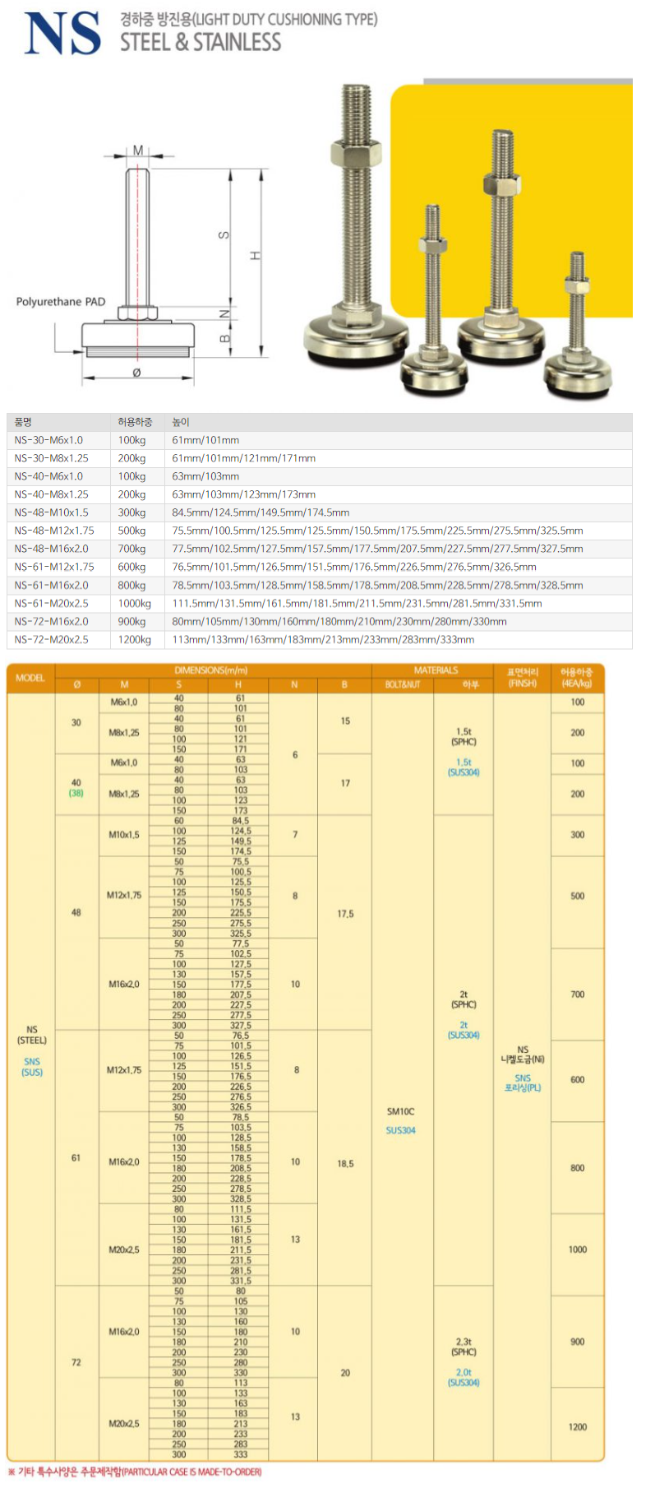Click the 품명 column header
The image size is (655, 1488).
click(23, 422)
